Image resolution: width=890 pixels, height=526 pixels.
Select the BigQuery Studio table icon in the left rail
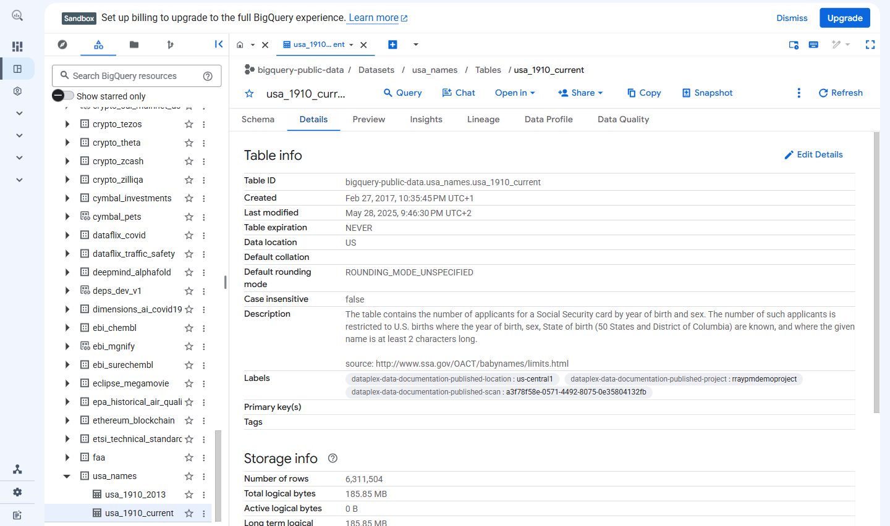(x=17, y=69)
